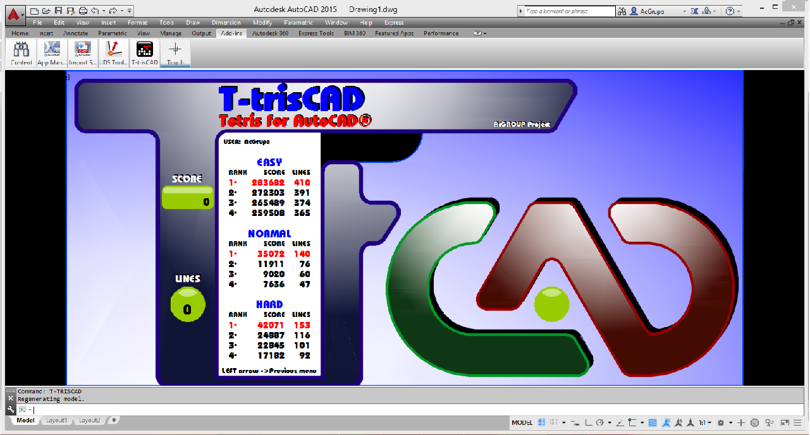Switch to the Annotate ribbon tab
Image resolution: width=810 pixels, height=435 pixels.
point(75,33)
